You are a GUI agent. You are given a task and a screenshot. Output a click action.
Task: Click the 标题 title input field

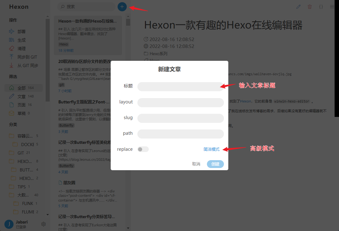181,87
